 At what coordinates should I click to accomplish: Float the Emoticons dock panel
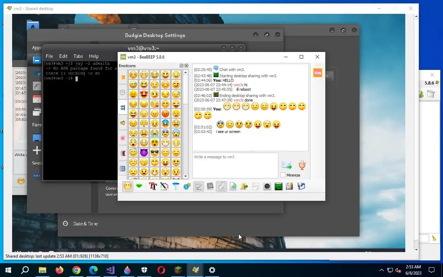tap(181, 66)
